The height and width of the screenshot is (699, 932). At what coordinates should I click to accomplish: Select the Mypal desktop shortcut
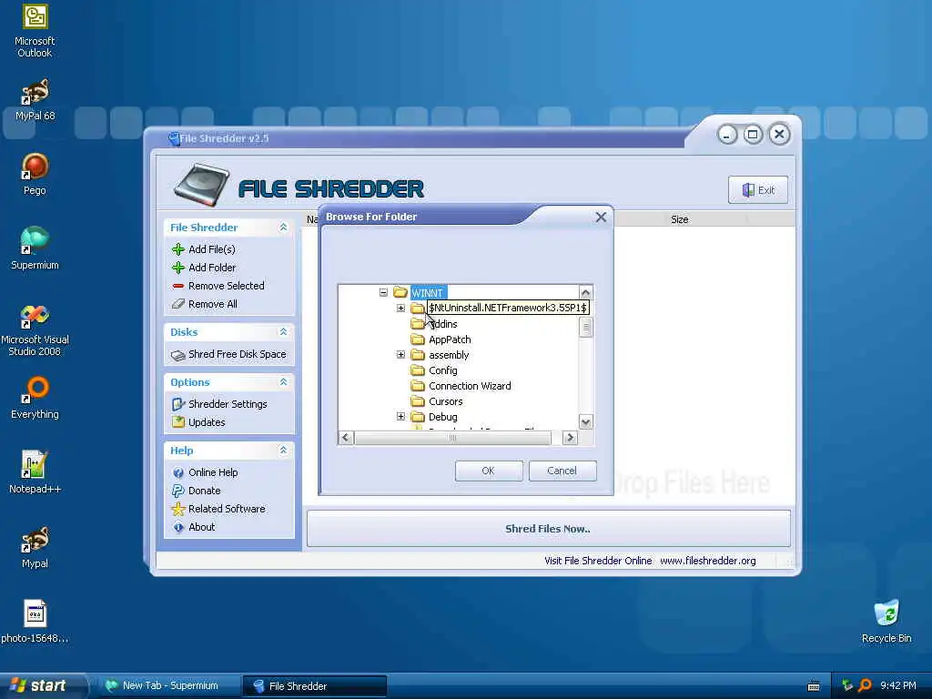click(x=35, y=547)
